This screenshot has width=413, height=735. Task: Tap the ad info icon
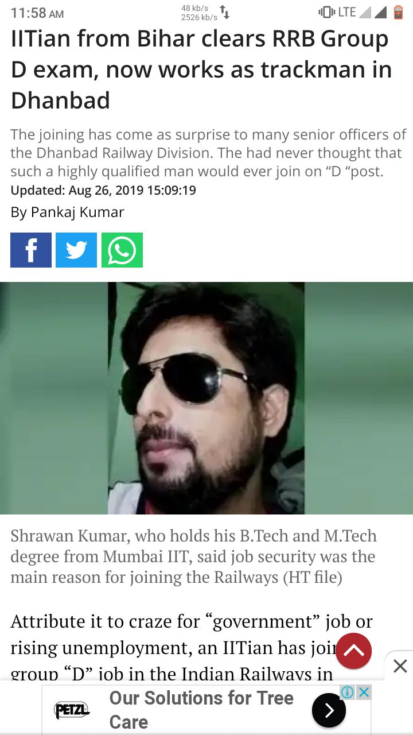coord(348,692)
